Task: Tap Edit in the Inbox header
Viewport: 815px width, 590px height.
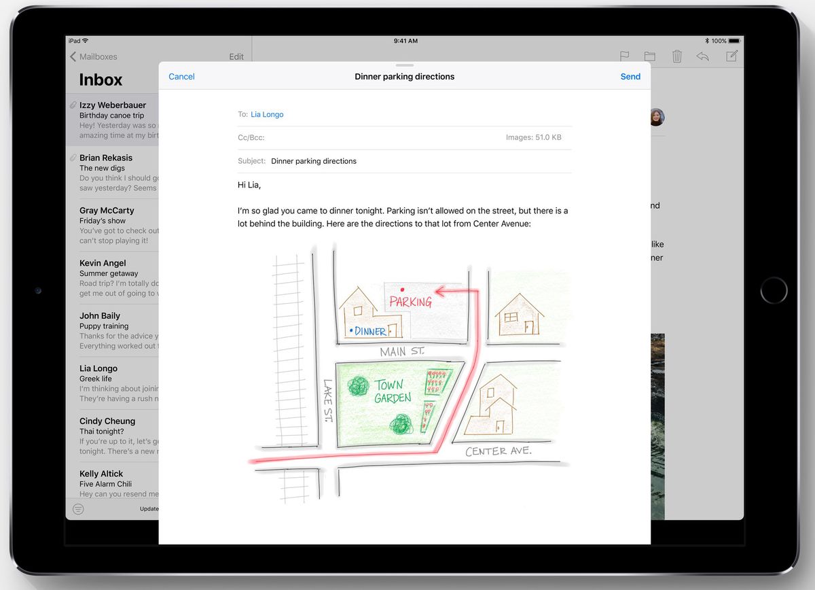Action: click(236, 57)
